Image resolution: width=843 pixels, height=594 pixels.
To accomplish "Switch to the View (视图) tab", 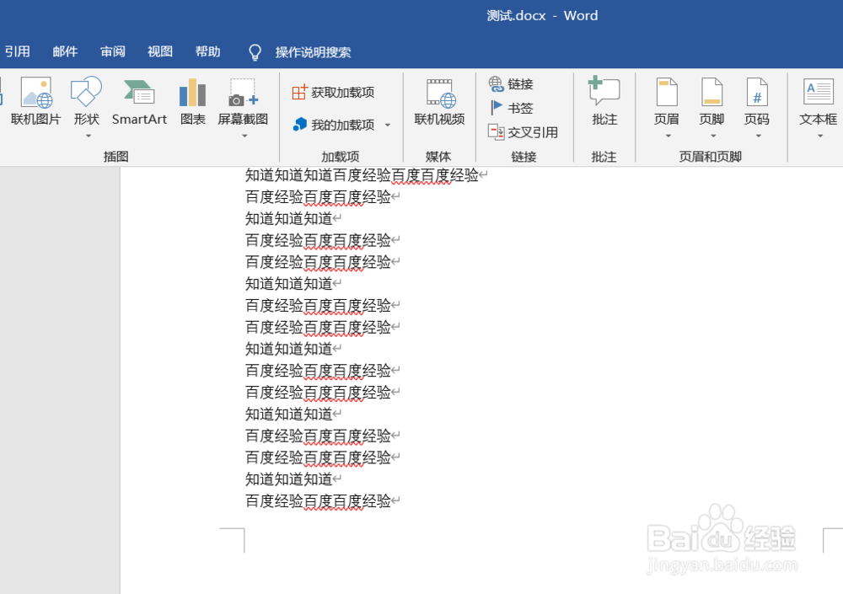I will tap(160, 51).
